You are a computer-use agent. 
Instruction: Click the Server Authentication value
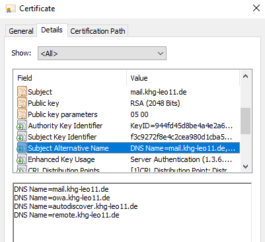(181, 159)
